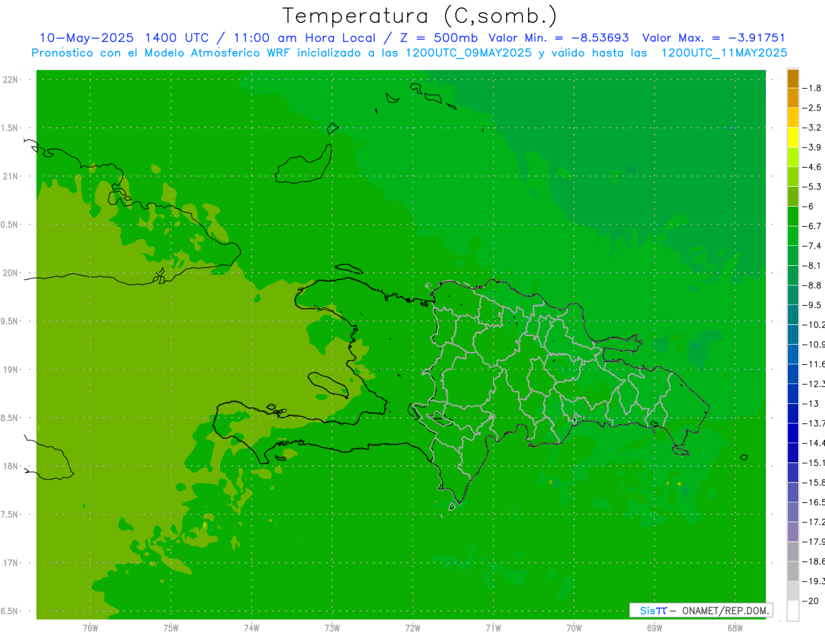825x637 pixels.
Task: Click the "69W" longitude label
Action: point(654,627)
